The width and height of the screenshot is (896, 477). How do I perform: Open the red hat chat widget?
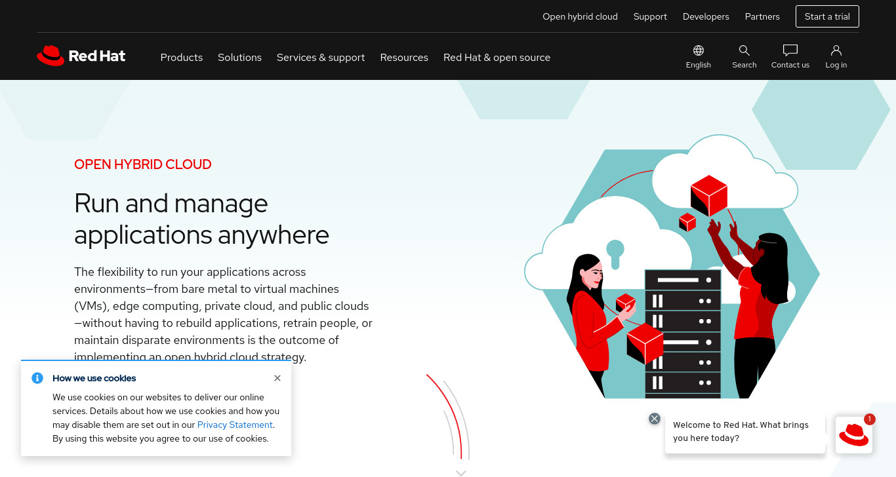pyautogui.click(x=854, y=435)
